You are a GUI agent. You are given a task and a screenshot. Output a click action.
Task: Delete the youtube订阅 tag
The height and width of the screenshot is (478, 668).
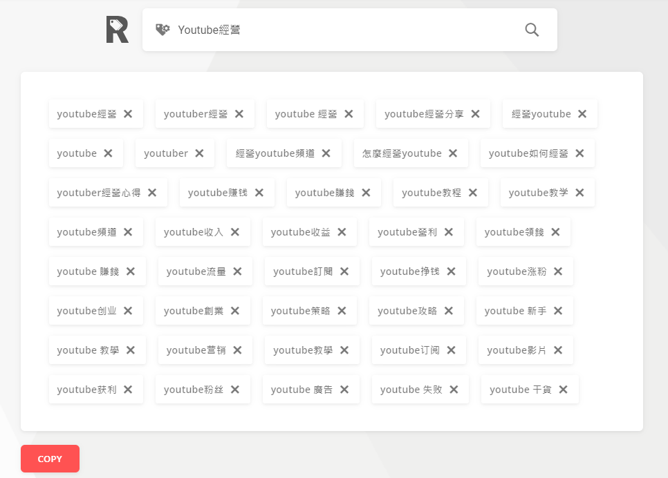point(451,350)
